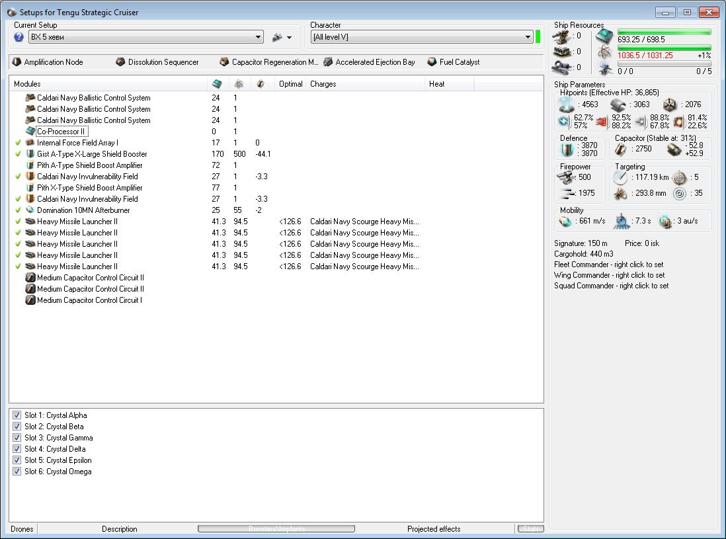Click the capacitor column header icon
The width and height of the screenshot is (726, 539).
coord(261,84)
